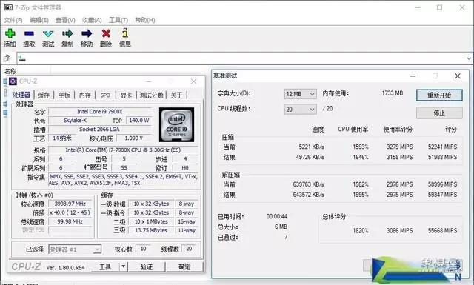Click the up-folder icon beside the address bar

tap(7, 58)
